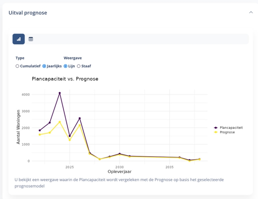
Task: Click the 2035 label on the x-axis
Action: pyautogui.click(x=169, y=167)
